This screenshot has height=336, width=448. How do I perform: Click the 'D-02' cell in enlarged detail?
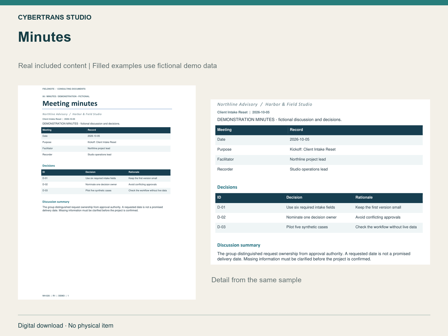[x=221, y=217]
